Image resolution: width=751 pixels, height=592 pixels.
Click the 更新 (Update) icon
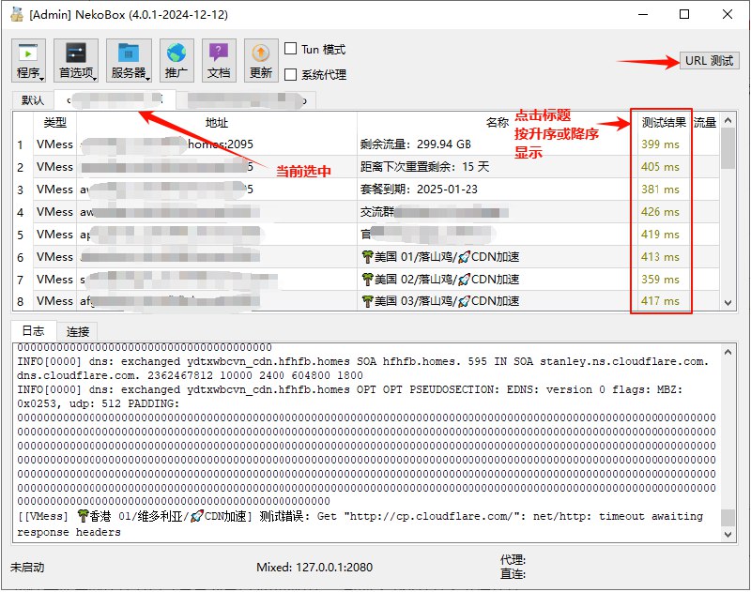pyautogui.click(x=261, y=61)
